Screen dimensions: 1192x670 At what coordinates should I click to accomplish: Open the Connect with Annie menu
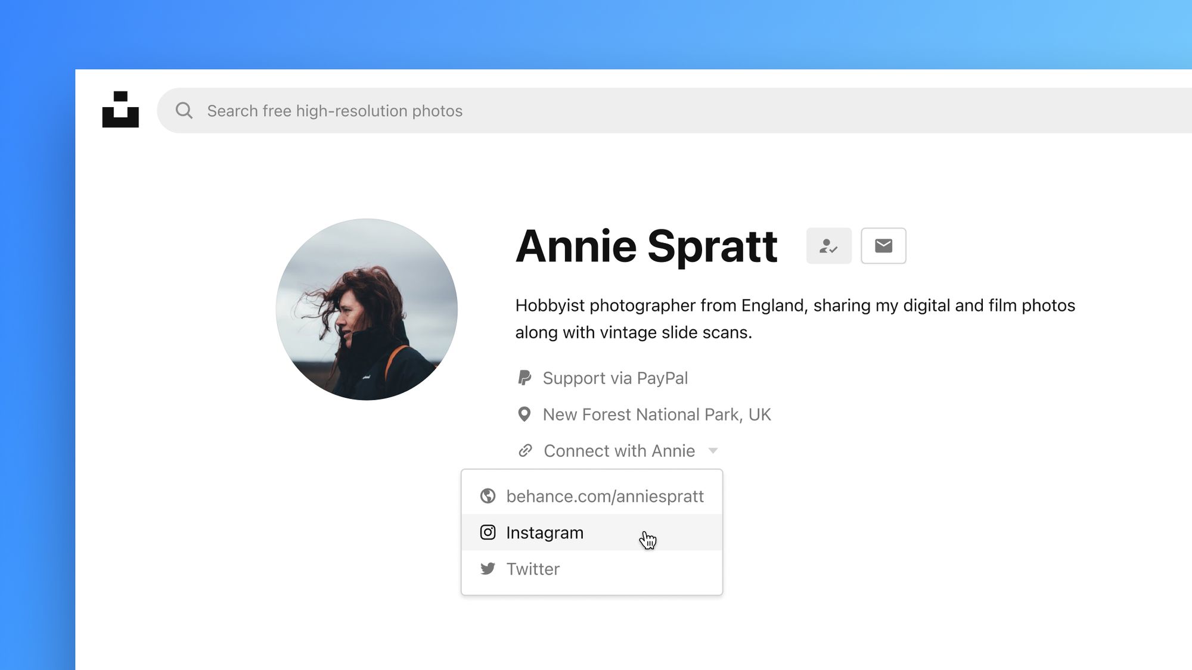[x=619, y=451]
